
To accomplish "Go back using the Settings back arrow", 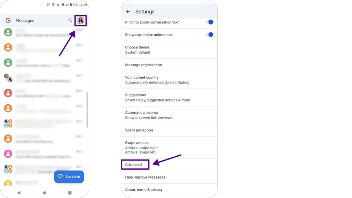I will tap(128, 11).
